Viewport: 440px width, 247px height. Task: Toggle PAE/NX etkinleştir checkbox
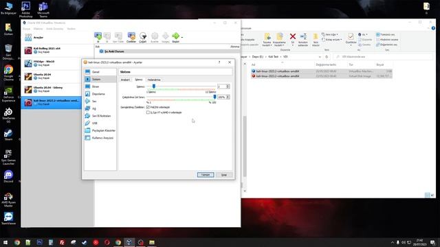[148, 107]
